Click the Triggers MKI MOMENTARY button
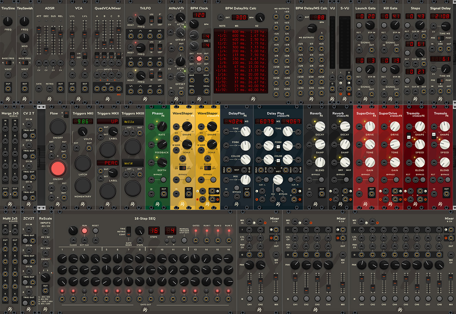Screen dimensions: 456x314 83,186
